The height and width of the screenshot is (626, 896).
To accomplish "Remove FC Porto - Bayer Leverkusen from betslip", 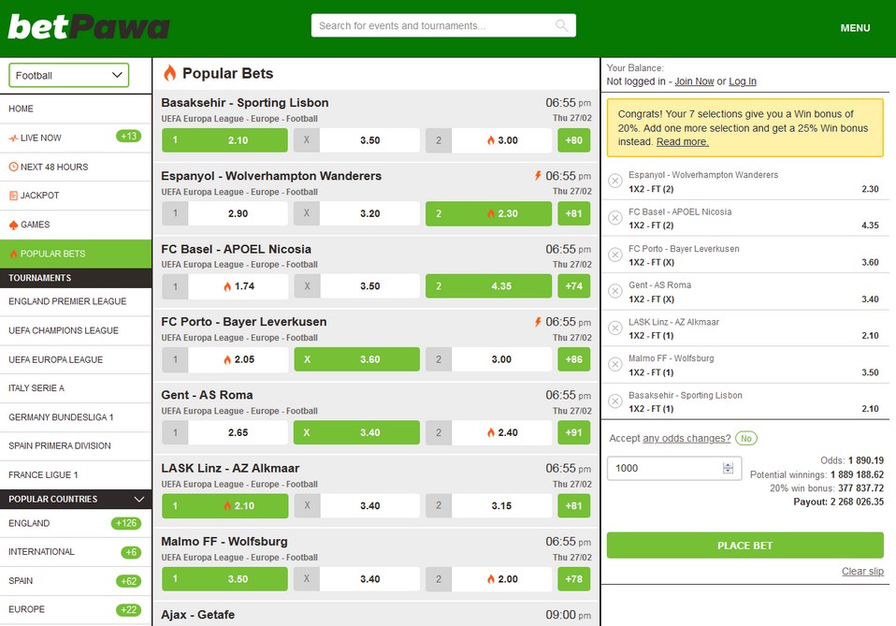I will tap(614, 255).
